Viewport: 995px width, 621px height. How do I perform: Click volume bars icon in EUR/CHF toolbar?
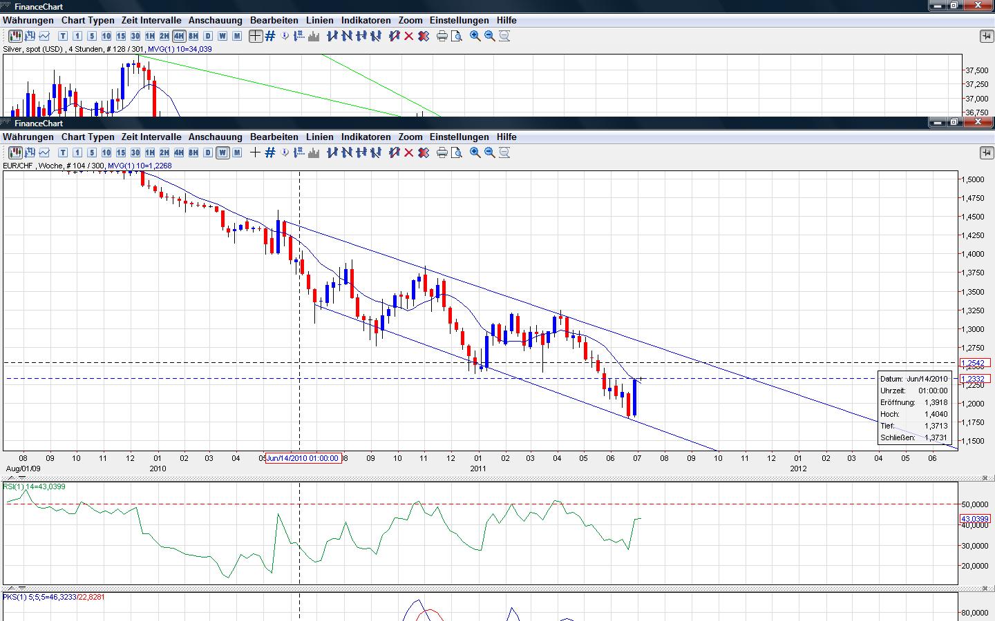pos(314,152)
